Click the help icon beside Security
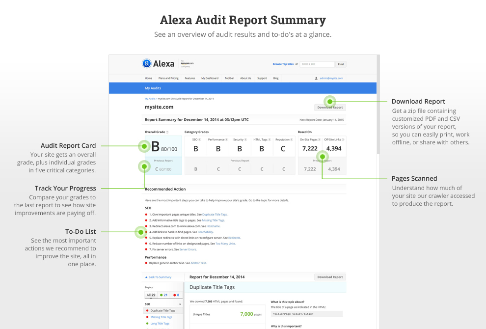Viewport: 486px width, 329px height. pos(245,140)
